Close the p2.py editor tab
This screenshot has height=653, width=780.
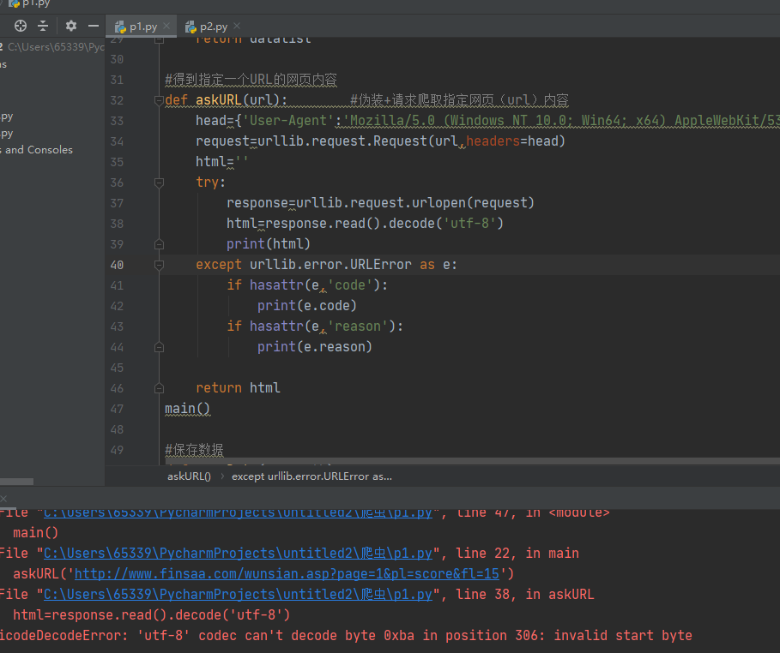(237, 27)
